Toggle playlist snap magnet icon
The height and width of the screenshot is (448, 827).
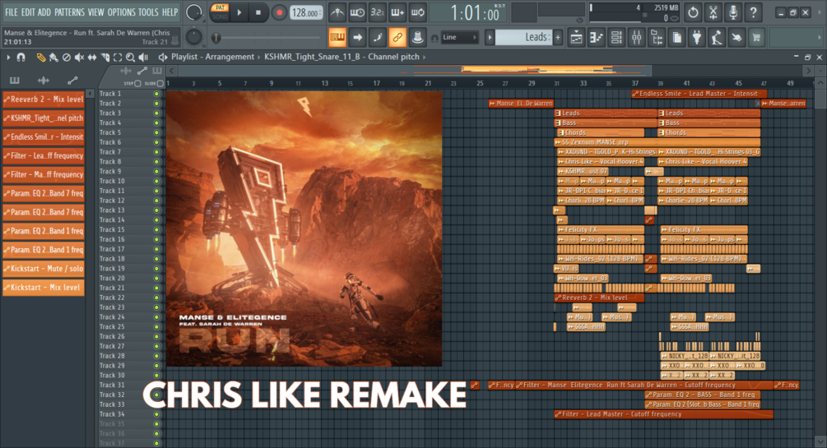[x=21, y=57]
